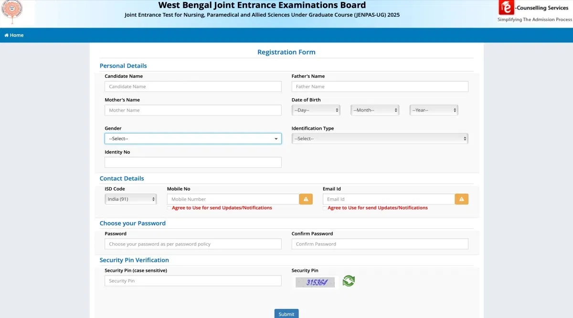Image resolution: width=573 pixels, height=318 pixels.
Task: Click the e-Counselling Services logo
Action: click(x=534, y=8)
